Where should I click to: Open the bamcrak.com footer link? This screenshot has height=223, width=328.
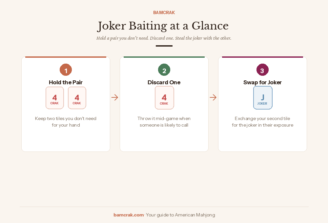tap(129, 215)
